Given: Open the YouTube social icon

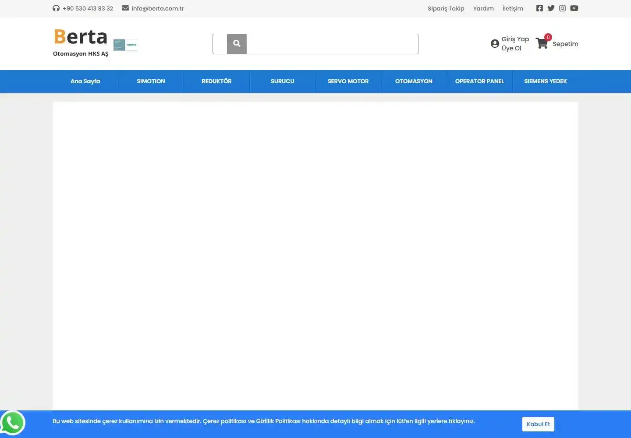Looking at the screenshot, I should pos(574,8).
